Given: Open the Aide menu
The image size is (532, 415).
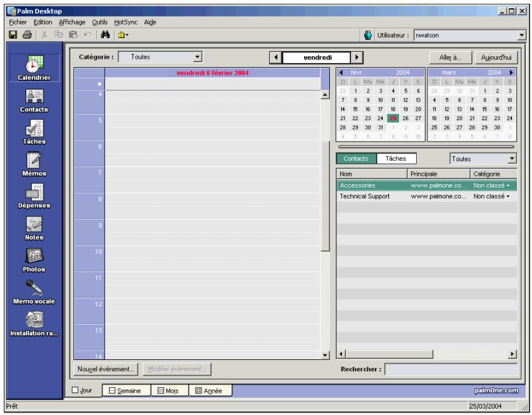Looking at the screenshot, I should [x=150, y=22].
